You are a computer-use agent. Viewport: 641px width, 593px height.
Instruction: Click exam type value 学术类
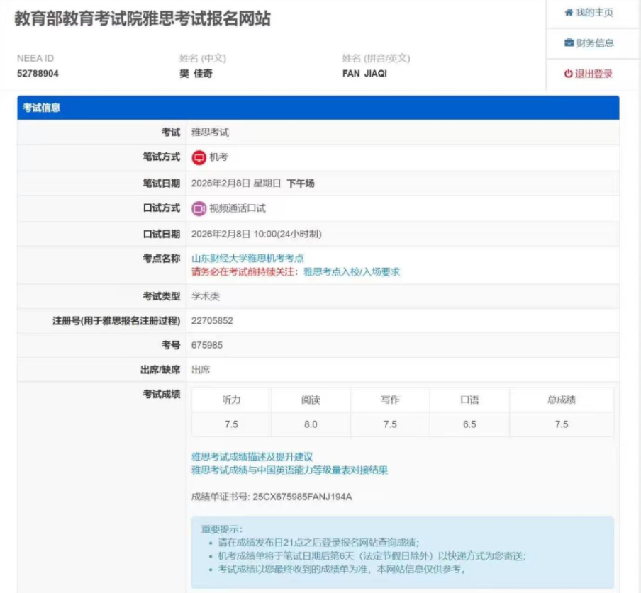(205, 296)
